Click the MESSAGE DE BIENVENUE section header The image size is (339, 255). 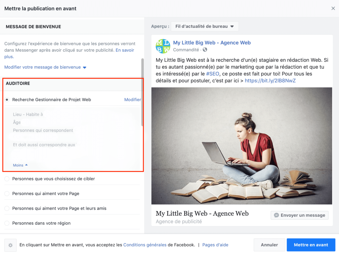tap(33, 26)
